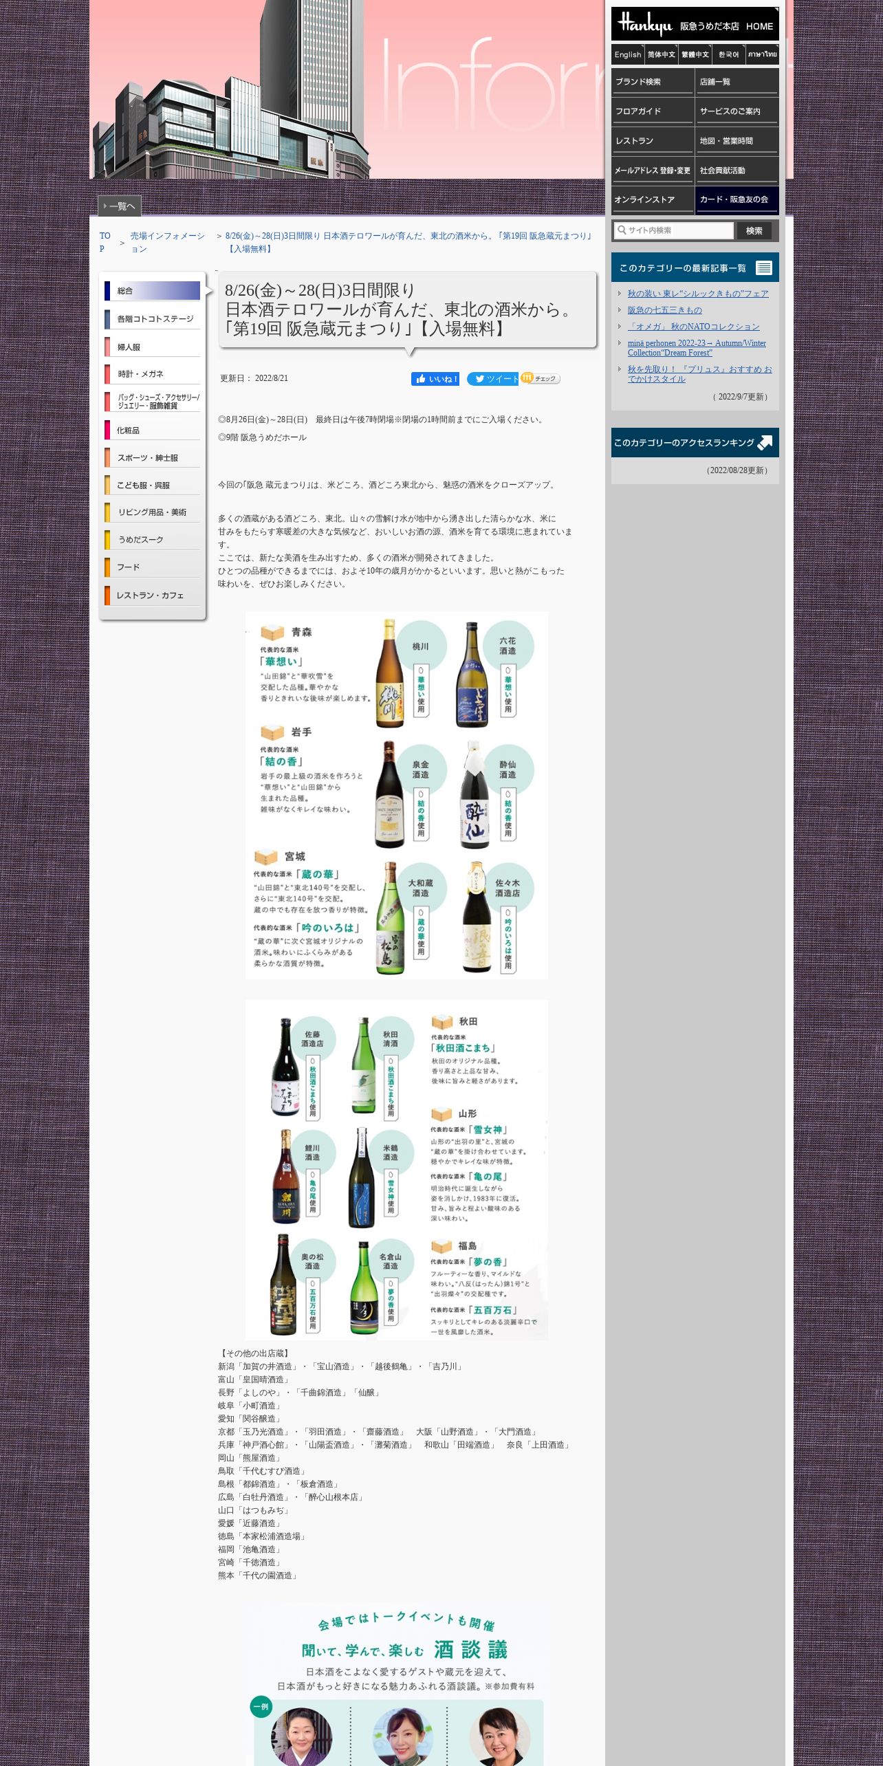Open 地図・営業時間 menu item

coord(737,141)
